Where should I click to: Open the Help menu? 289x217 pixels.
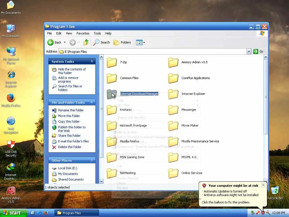pos(108,33)
